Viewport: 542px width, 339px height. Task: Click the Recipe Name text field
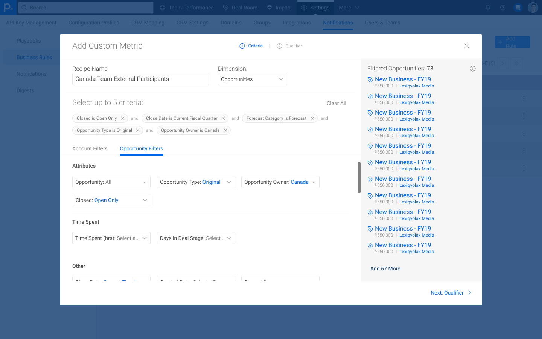point(140,79)
